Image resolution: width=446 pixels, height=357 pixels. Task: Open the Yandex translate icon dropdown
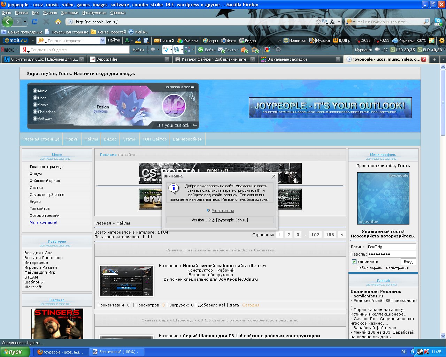point(182,50)
